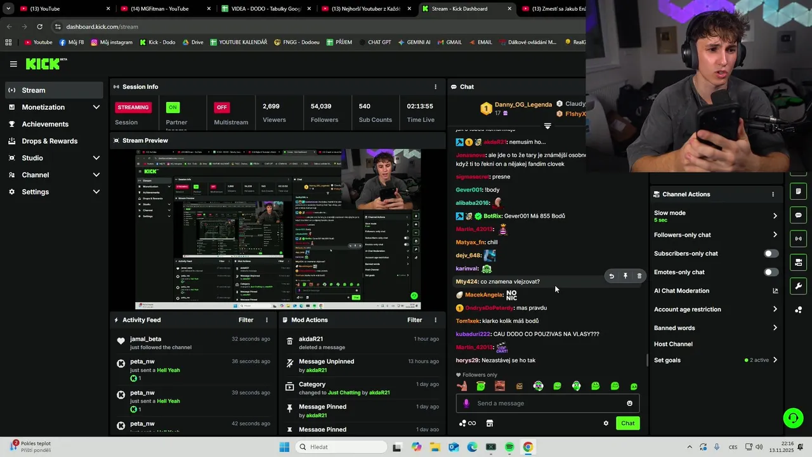Open Kick - Dodo bookmark
The width and height of the screenshot is (812, 457).
click(x=157, y=43)
